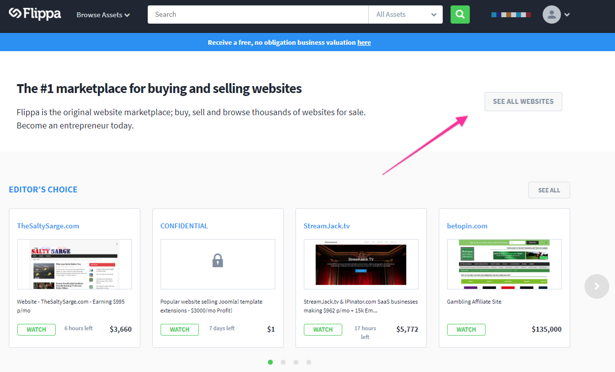615x372 pixels.
Task: Click 'Popular website selling Joomla!' description
Action: click(212, 306)
